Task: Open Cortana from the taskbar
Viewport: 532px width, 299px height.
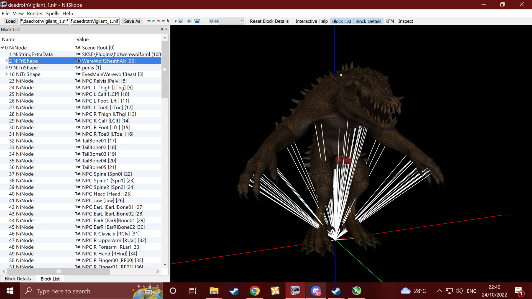Action: 173,291
